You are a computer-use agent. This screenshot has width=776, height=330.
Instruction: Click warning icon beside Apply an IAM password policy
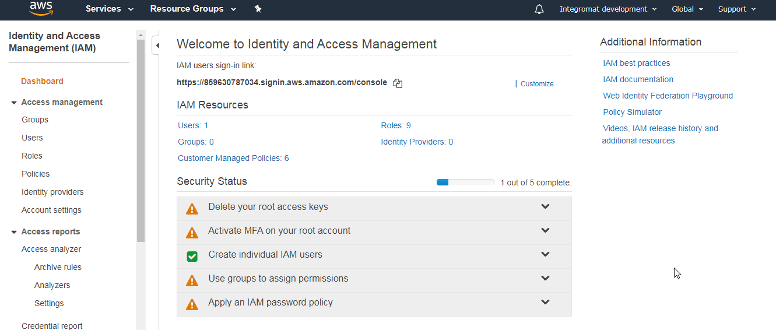point(192,304)
